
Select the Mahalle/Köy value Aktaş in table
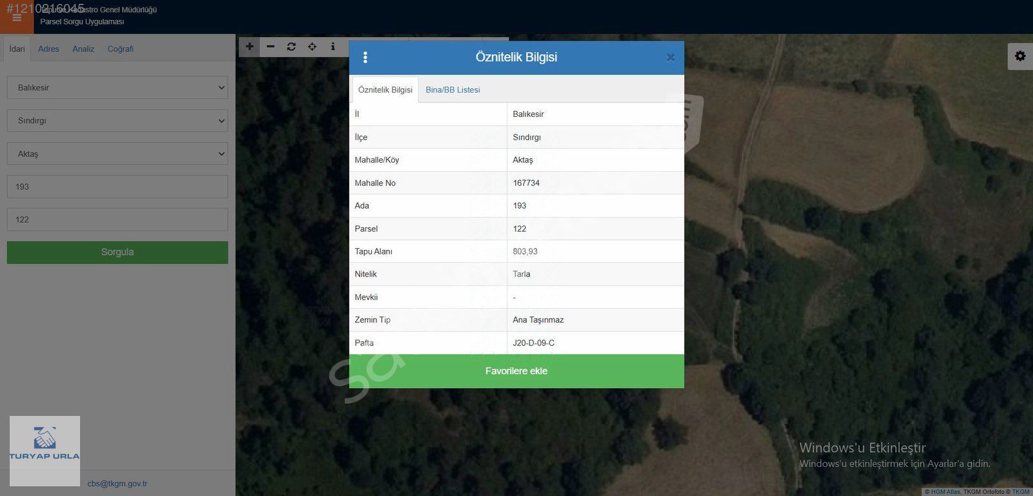[523, 160]
